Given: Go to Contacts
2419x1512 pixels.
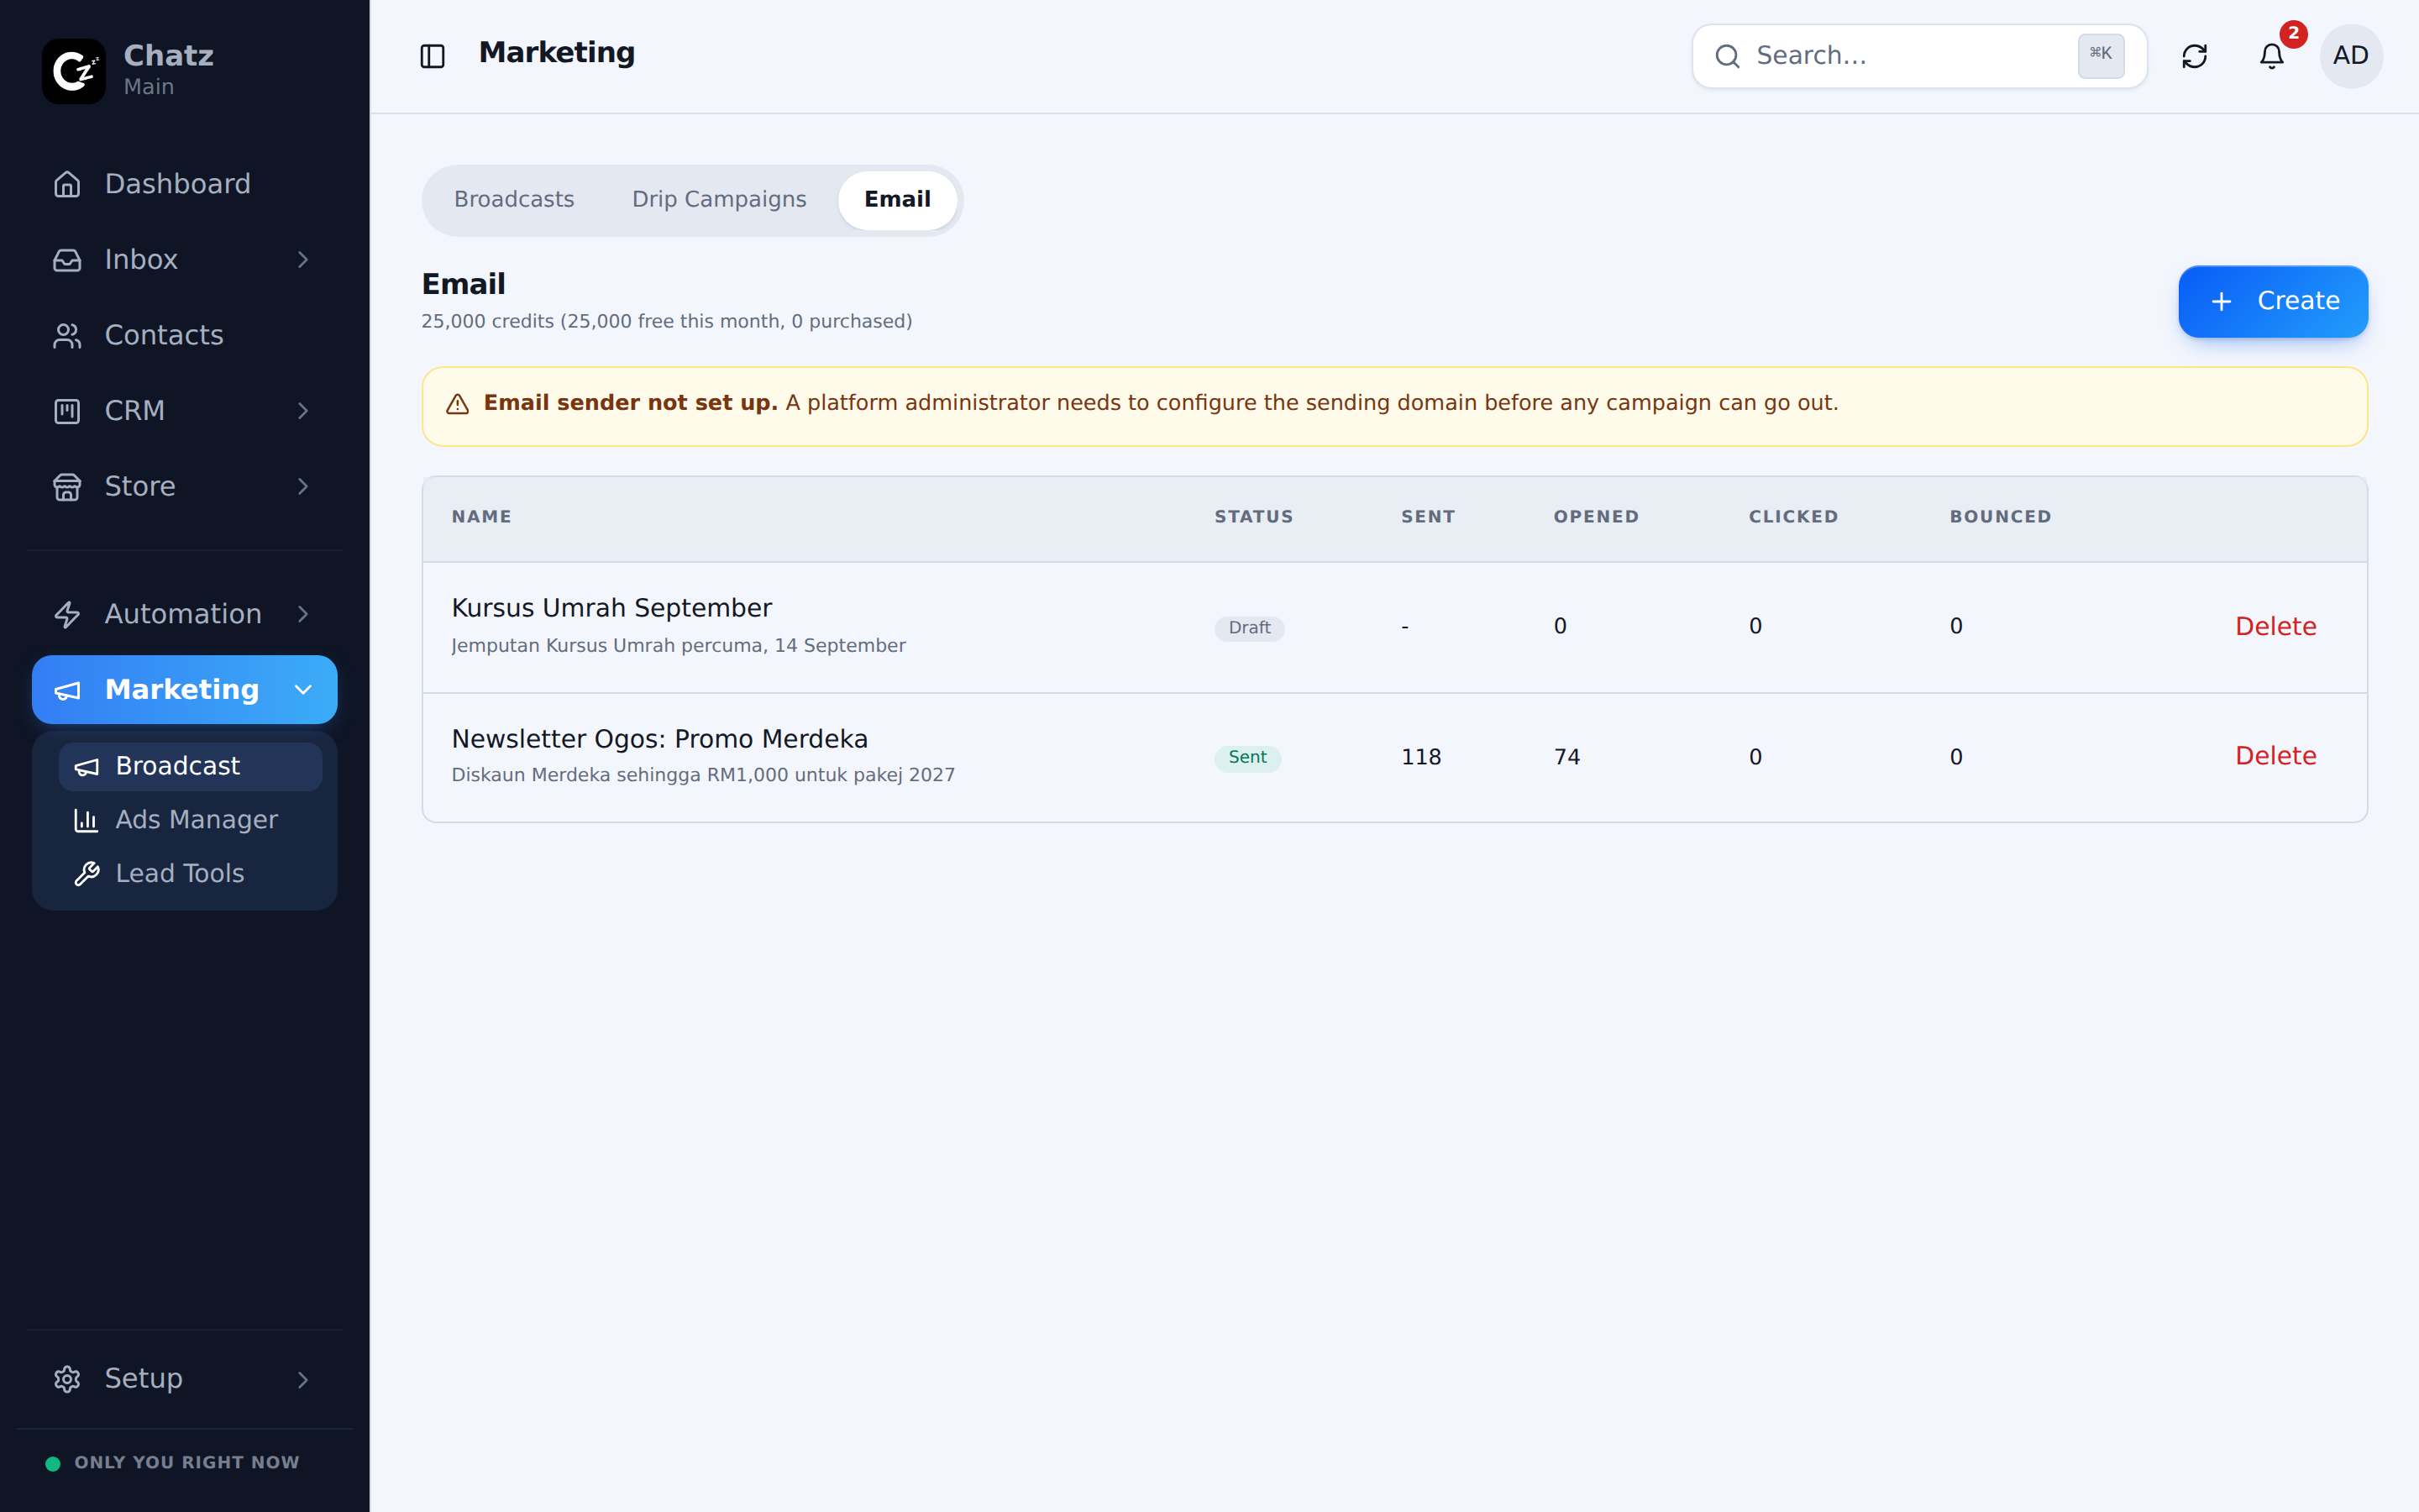Looking at the screenshot, I should click(x=184, y=335).
